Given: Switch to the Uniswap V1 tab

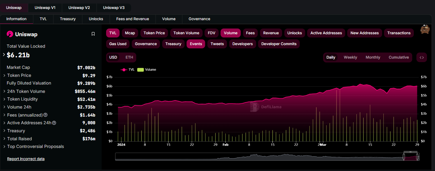Looking at the screenshot, I should click(45, 8).
